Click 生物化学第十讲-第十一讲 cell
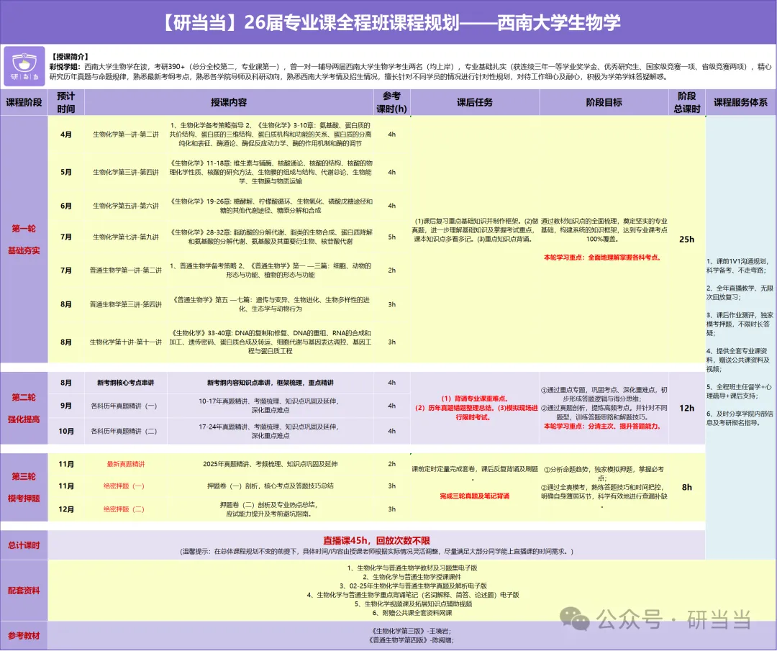 point(126,342)
